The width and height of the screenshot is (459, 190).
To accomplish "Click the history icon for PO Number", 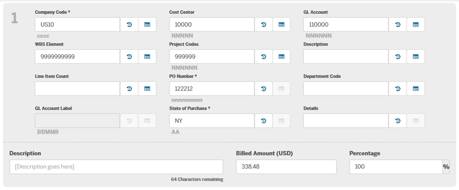I will [x=263, y=89].
